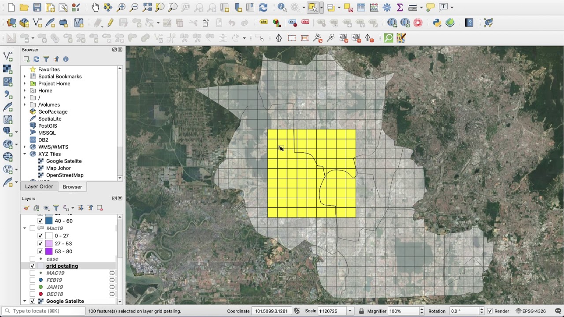Enable the Mac19 polygon layer checkbox
The image size is (564, 317).
point(32,229)
